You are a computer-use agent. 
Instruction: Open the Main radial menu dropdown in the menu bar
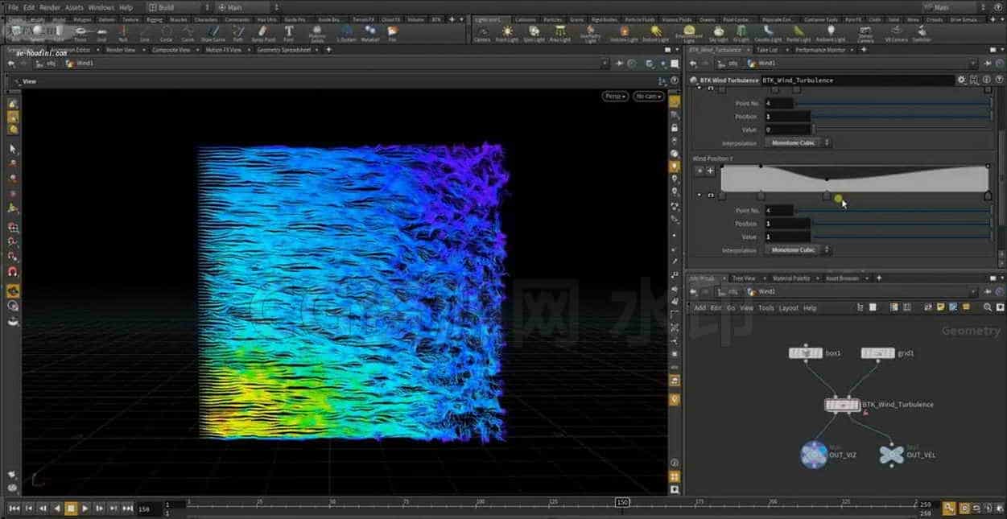tap(246, 7)
